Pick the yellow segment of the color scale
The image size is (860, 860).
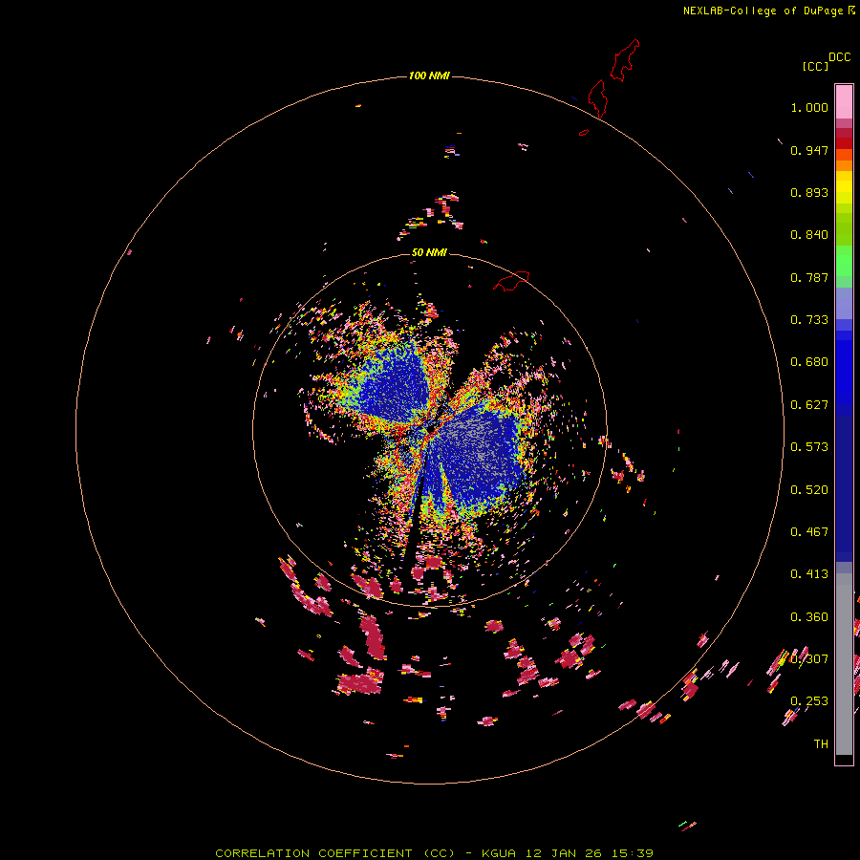[844, 187]
